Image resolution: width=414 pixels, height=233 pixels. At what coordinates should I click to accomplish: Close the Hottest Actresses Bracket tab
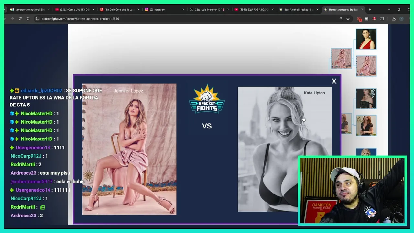(362, 10)
